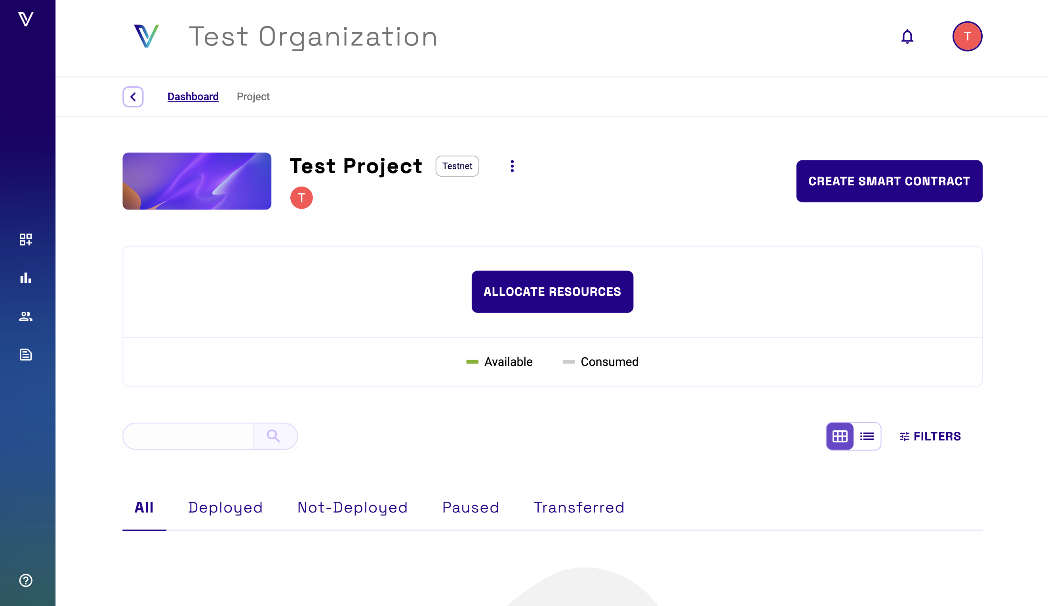The height and width of the screenshot is (606, 1048).
Task: Click the notification bell icon
Action: pyautogui.click(x=907, y=36)
